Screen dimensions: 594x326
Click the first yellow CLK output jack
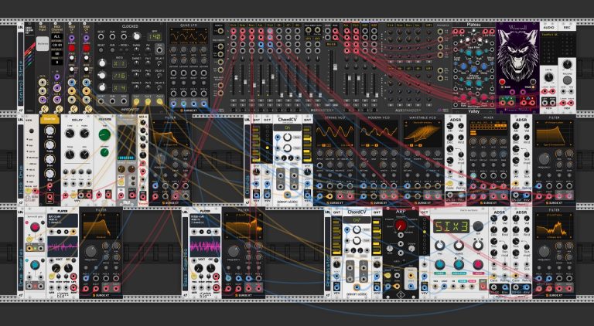[136, 101]
